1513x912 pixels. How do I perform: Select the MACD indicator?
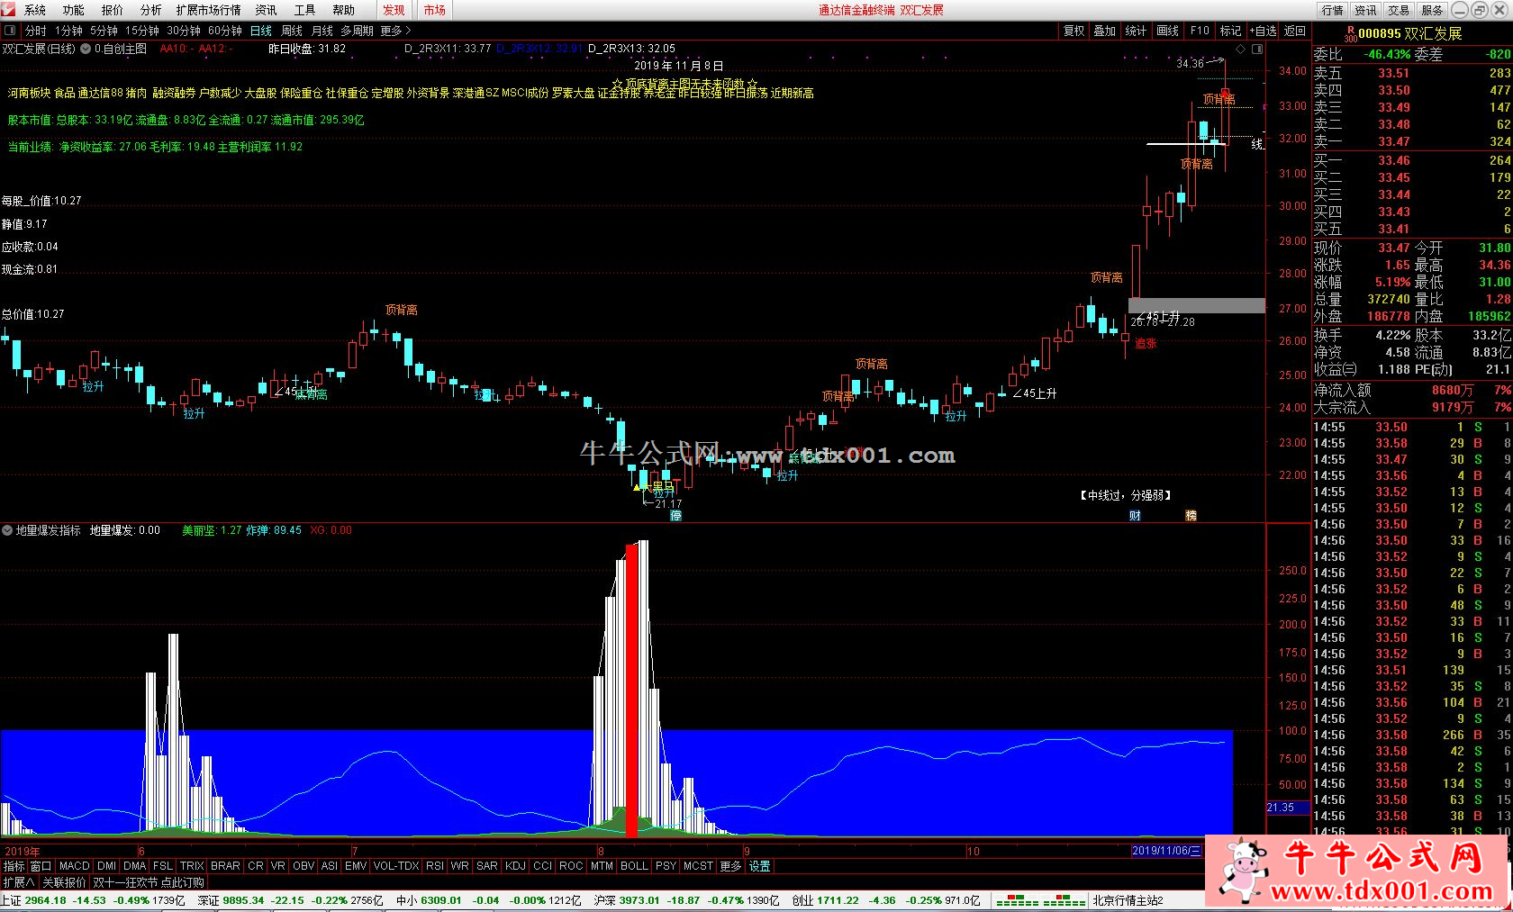click(x=75, y=866)
